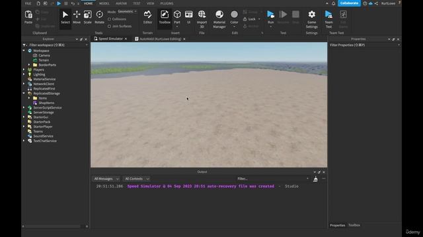
Task: Switch to the VIEW ribbon tab
Action: click(150, 3)
